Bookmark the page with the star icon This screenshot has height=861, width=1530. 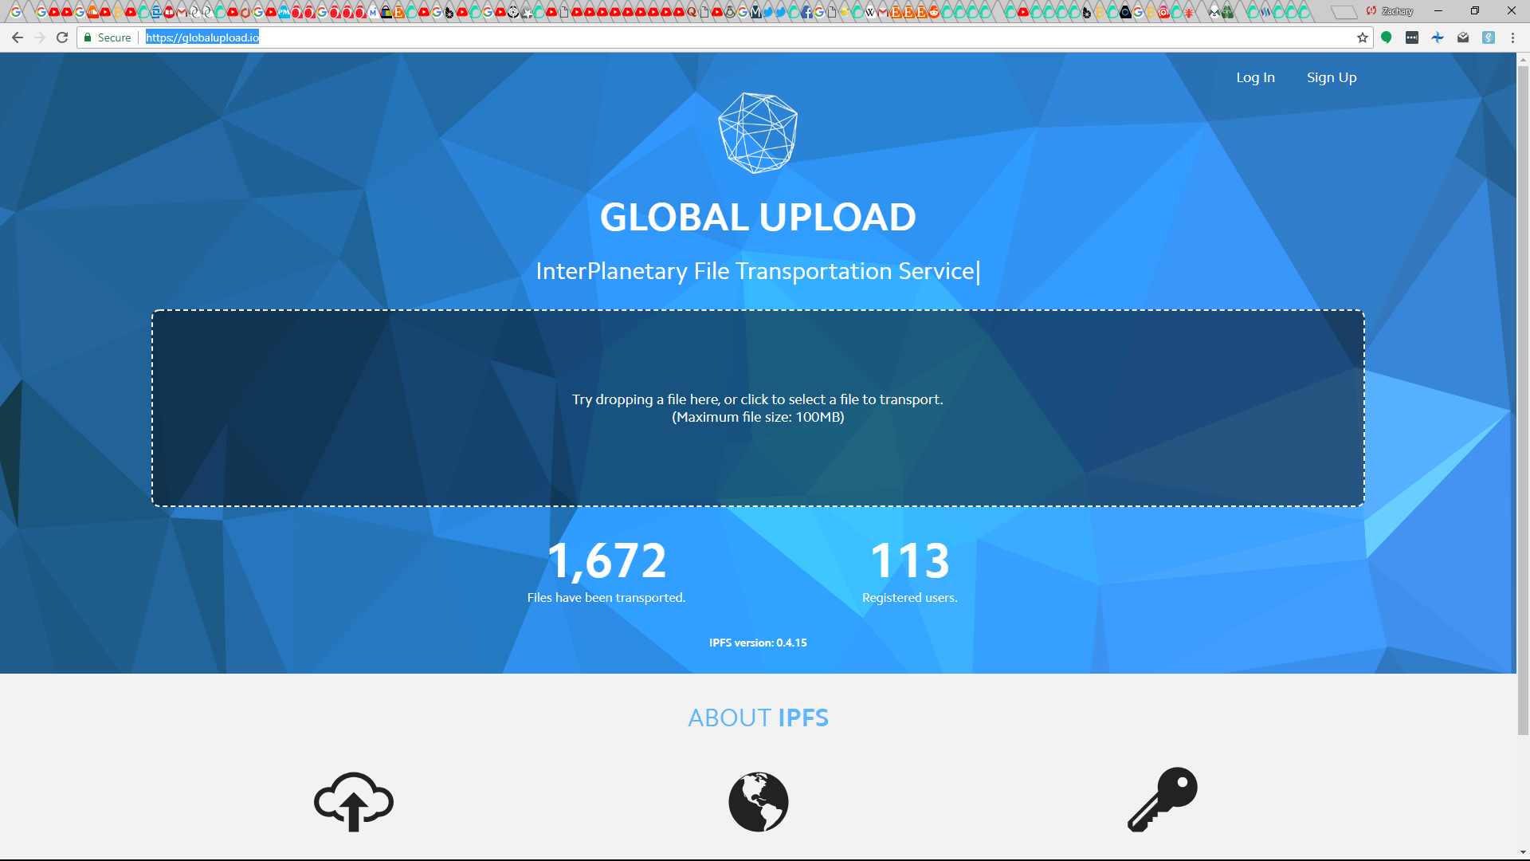point(1363,37)
